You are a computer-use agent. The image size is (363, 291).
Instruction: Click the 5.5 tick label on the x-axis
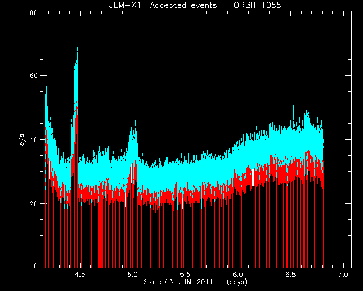[x=185, y=275]
